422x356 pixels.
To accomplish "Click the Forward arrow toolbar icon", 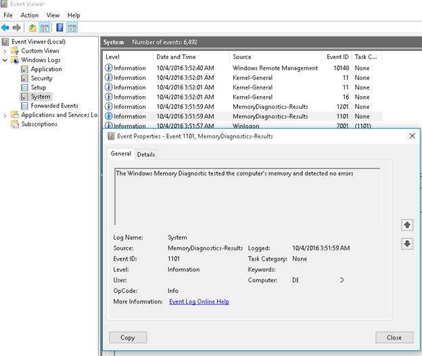I will 16,28.
